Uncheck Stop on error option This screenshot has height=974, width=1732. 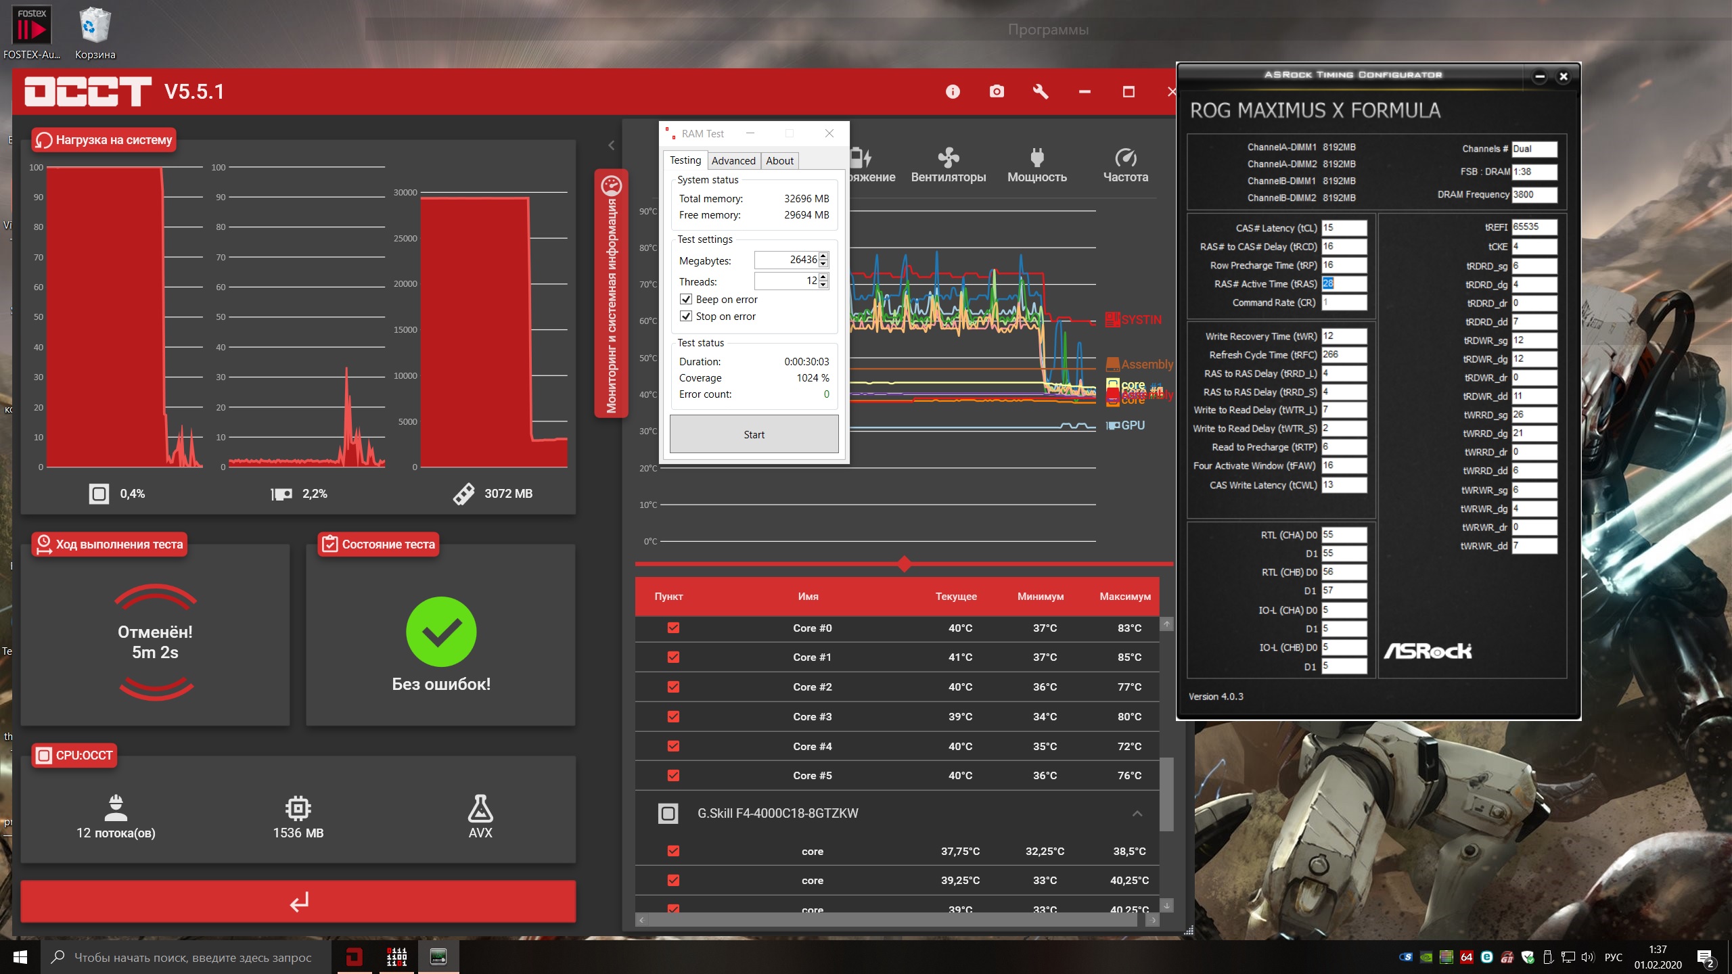pos(686,317)
